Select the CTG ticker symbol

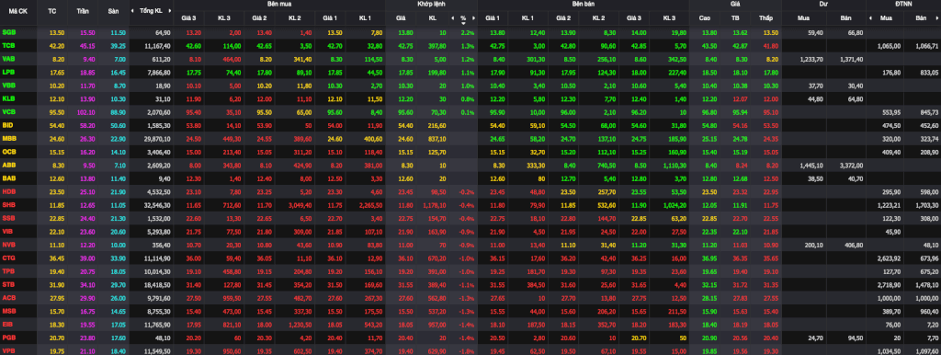[x=9, y=258]
